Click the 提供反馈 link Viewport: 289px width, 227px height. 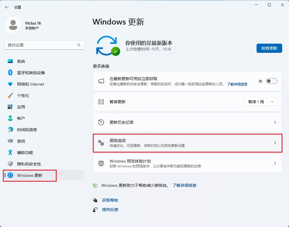pos(110,210)
